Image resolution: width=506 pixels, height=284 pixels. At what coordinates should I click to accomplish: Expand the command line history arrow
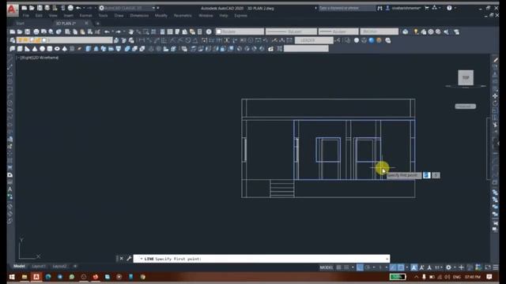[387, 259]
